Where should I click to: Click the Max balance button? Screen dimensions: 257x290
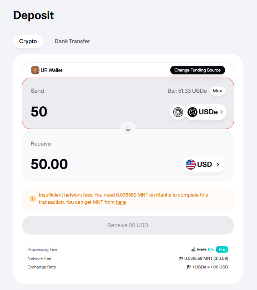coord(217,91)
